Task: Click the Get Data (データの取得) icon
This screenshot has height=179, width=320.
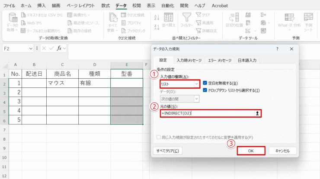Action: click(x=13, y=18)
